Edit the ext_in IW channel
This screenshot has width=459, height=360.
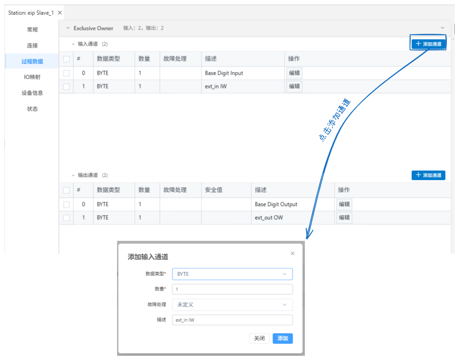(294, 86)
